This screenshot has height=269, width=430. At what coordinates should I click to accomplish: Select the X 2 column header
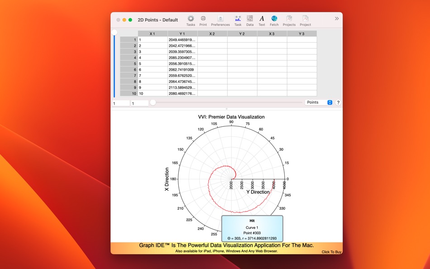tap(212, 34)
